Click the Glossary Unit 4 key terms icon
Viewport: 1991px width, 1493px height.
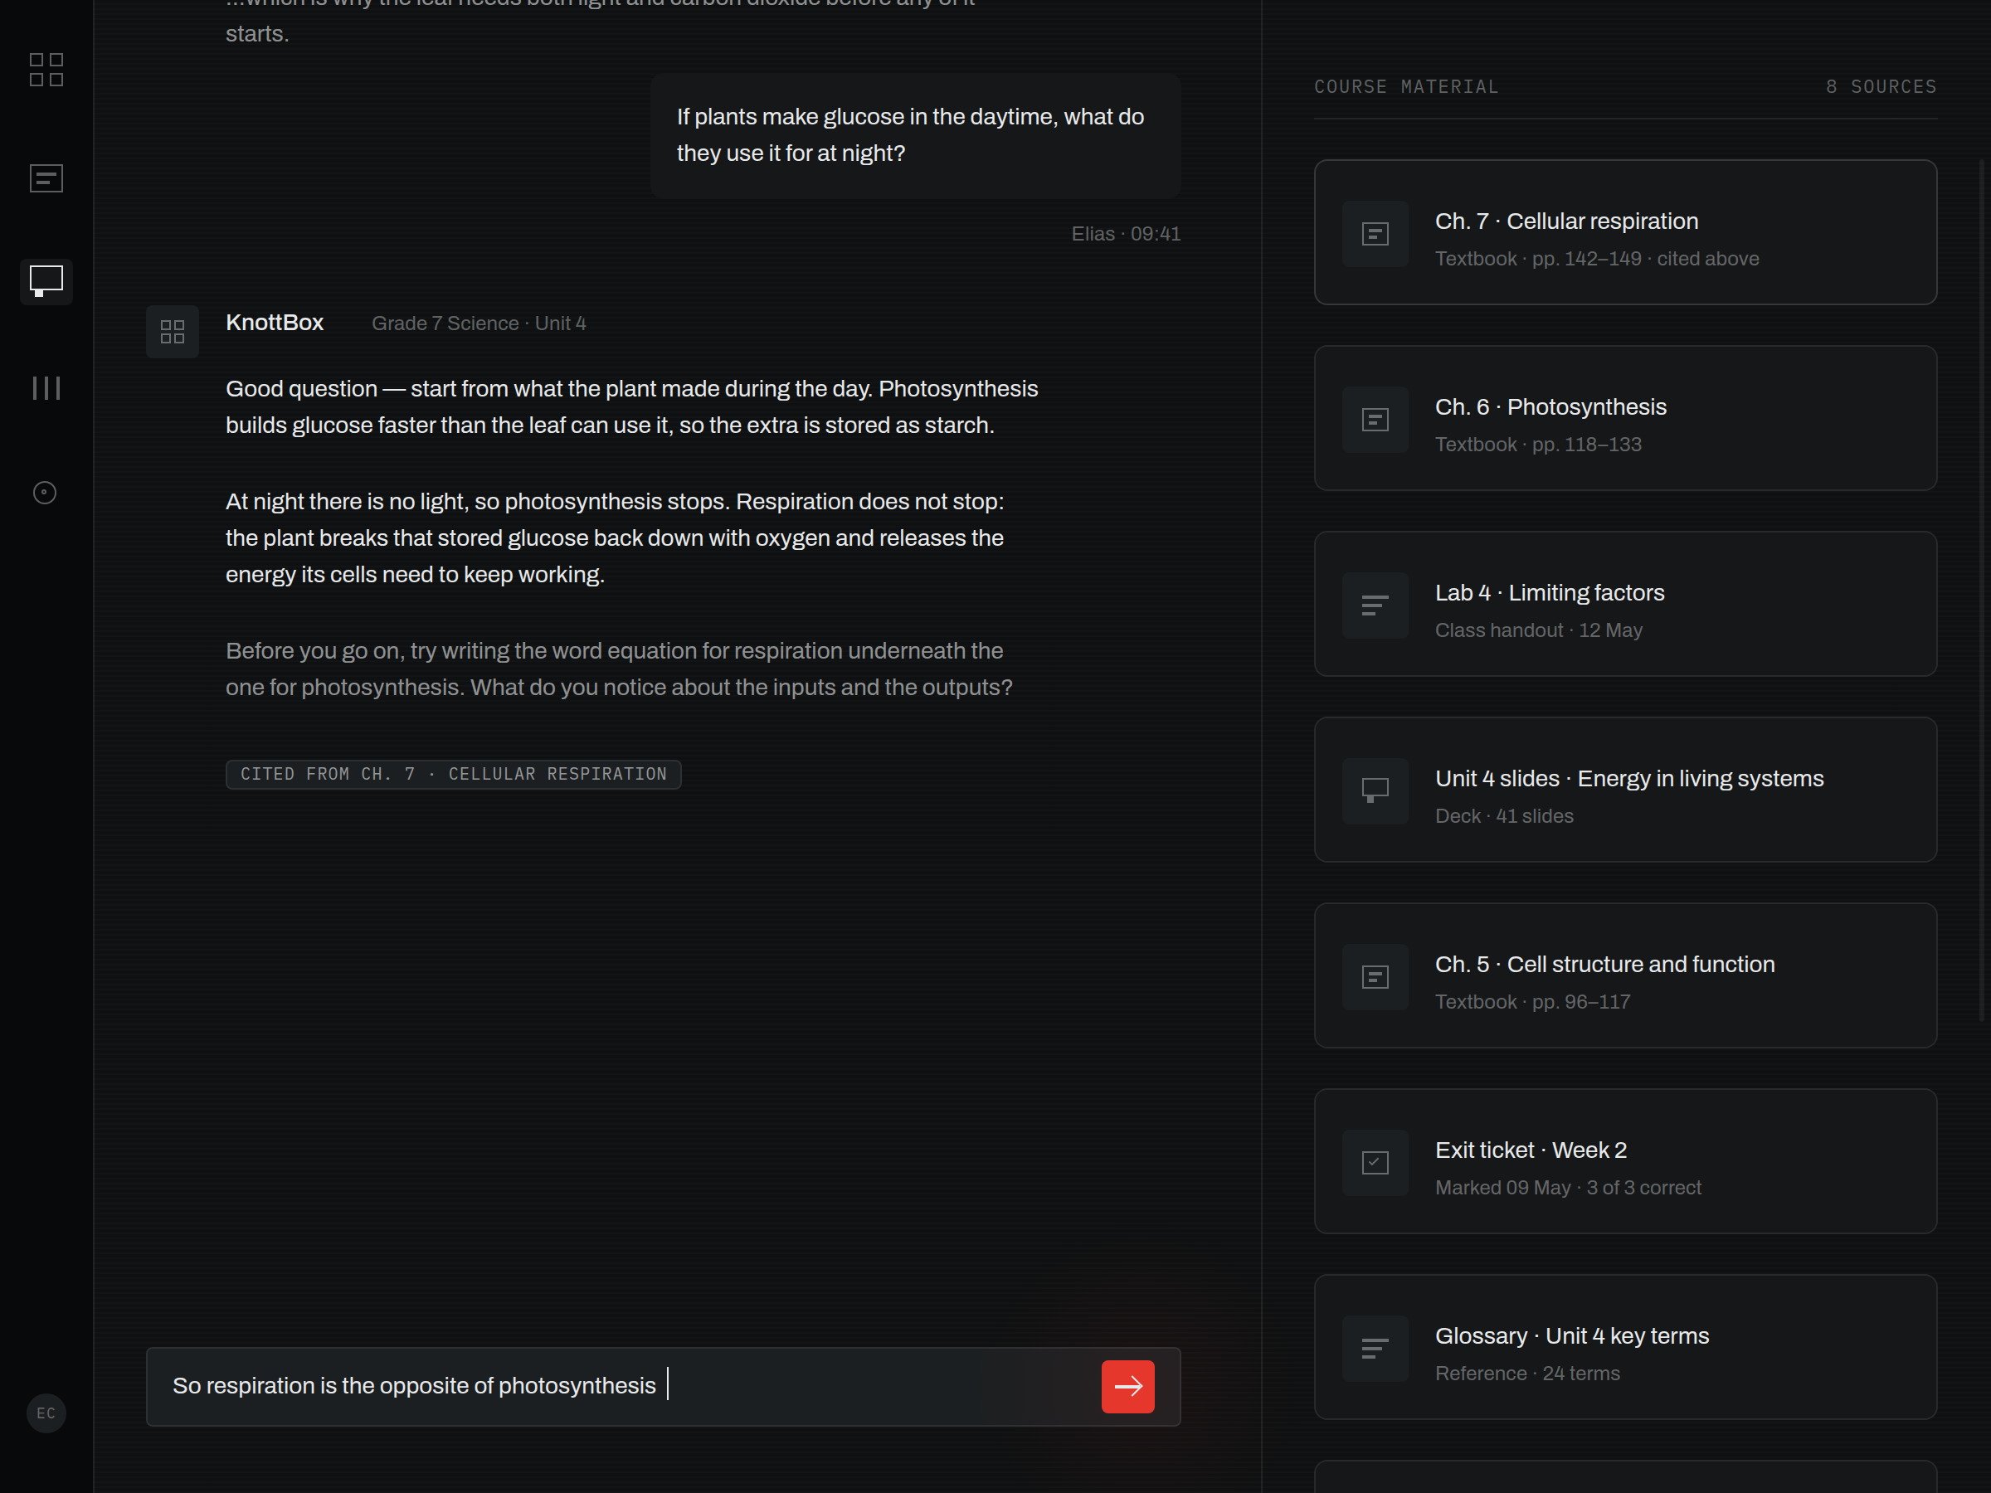coord(1375,1348)
